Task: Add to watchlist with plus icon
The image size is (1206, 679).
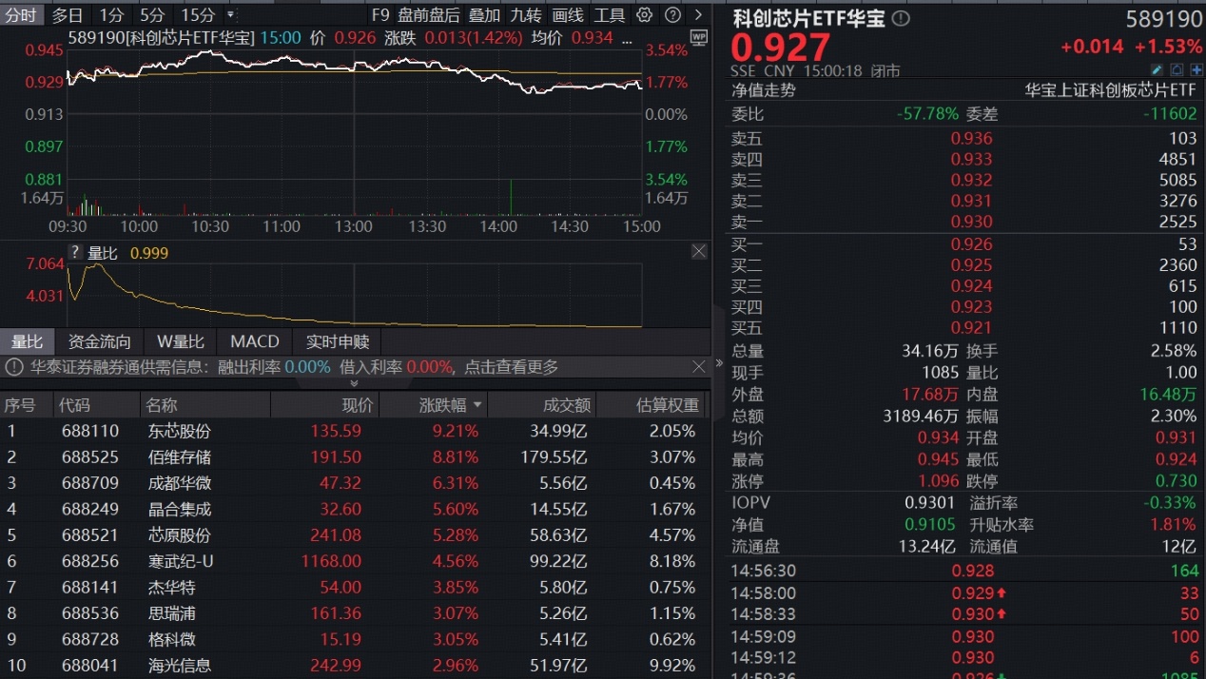Action: [1195, 70]
